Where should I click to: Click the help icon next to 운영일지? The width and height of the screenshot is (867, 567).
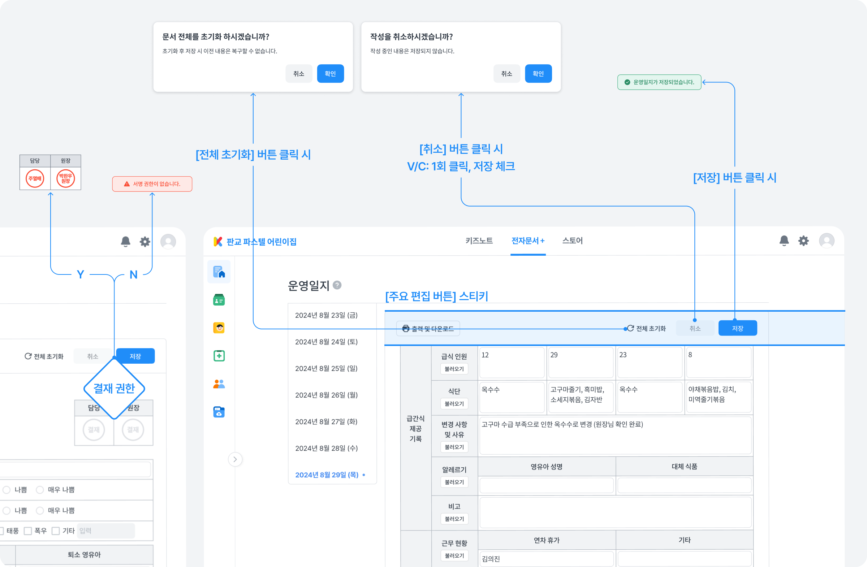pos(337,285)
